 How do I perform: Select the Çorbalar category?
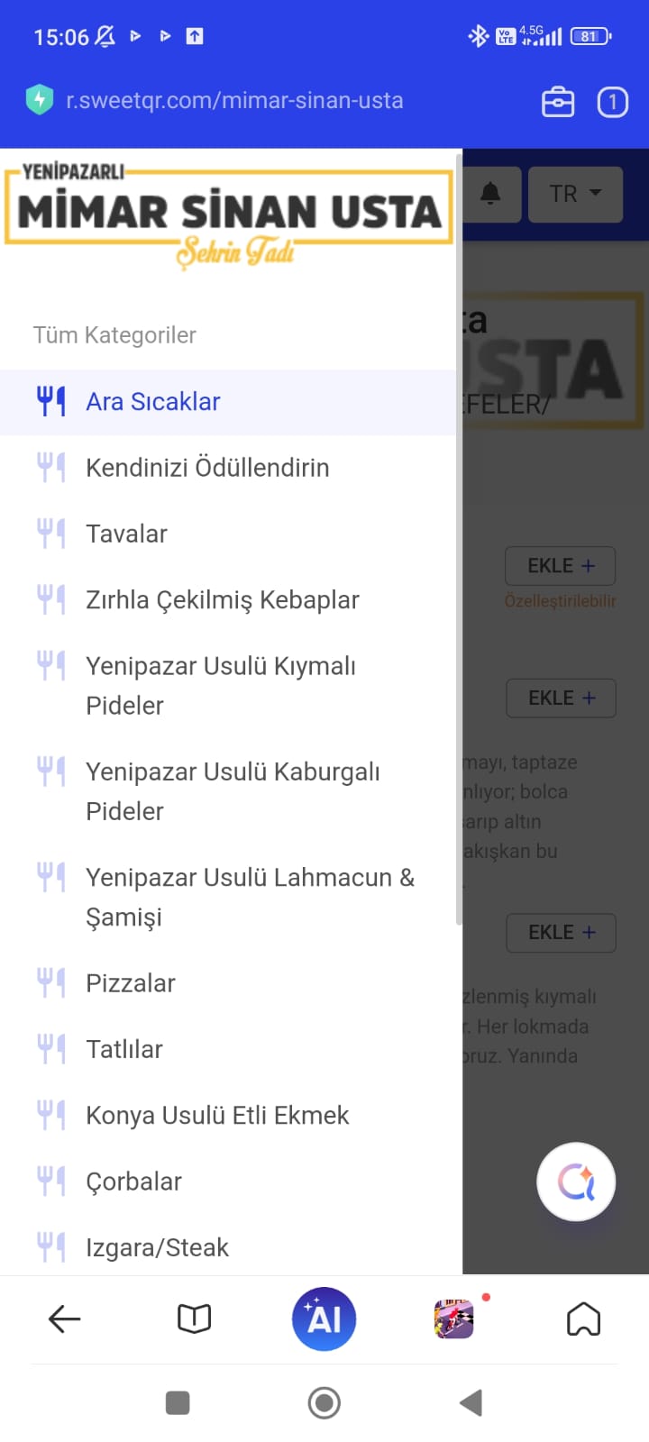click(x=133, y=1182)
